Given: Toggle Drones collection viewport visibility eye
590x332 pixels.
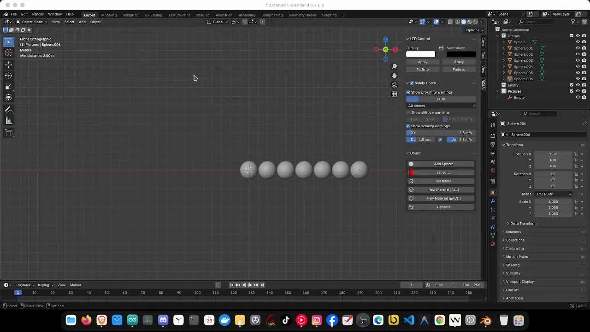Looking at the screenshot, I should coord(578,36).
